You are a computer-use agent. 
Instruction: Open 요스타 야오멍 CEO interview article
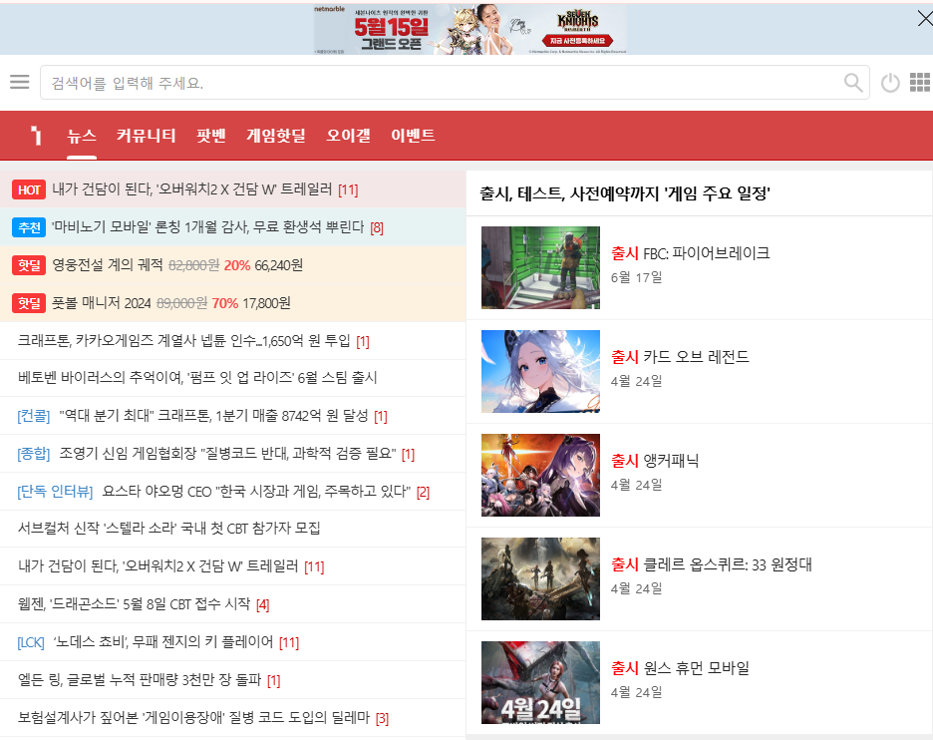pos(256,491)
